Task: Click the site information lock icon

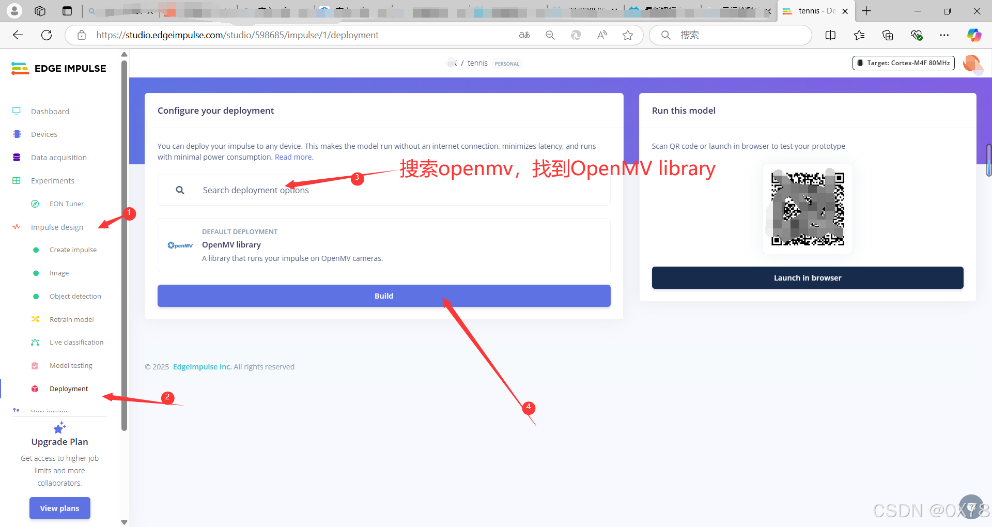Action: 81,35
